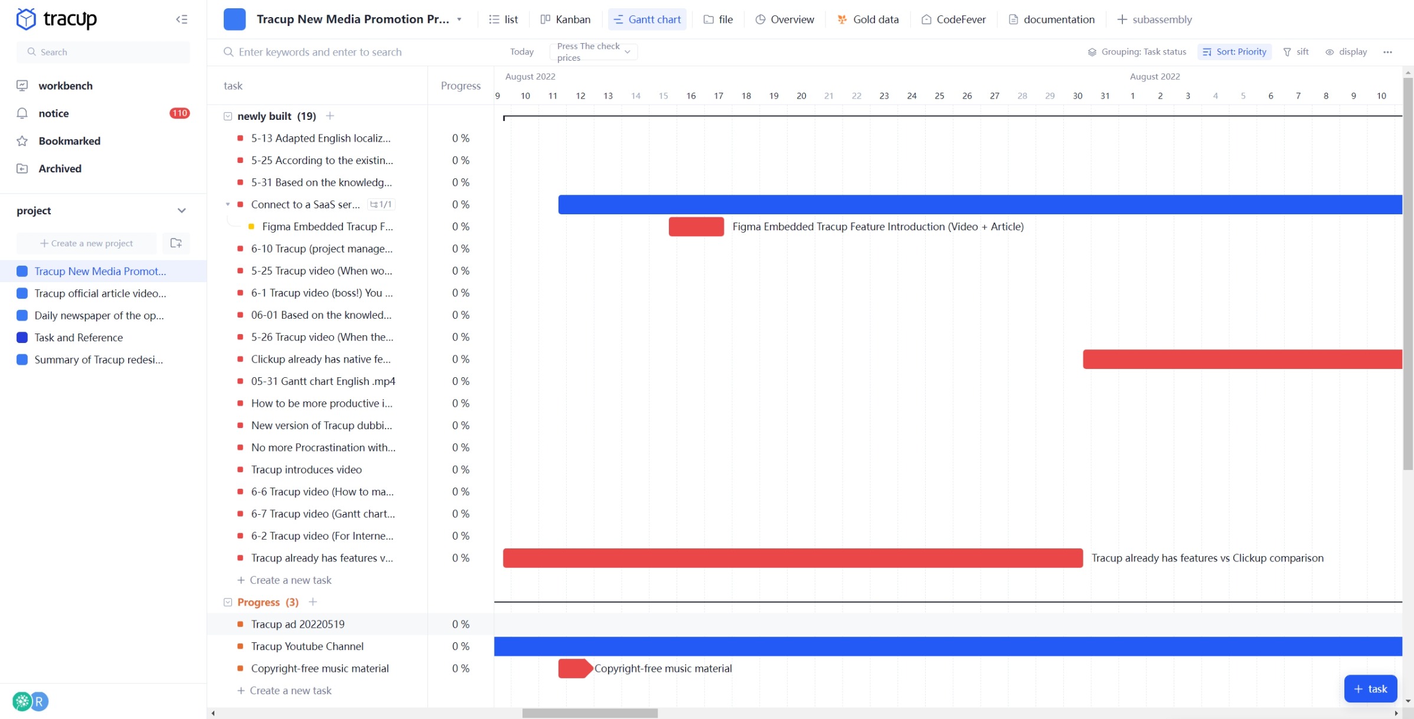
Task: Jump to Today on the timeline
Action: tap(522, 52)
